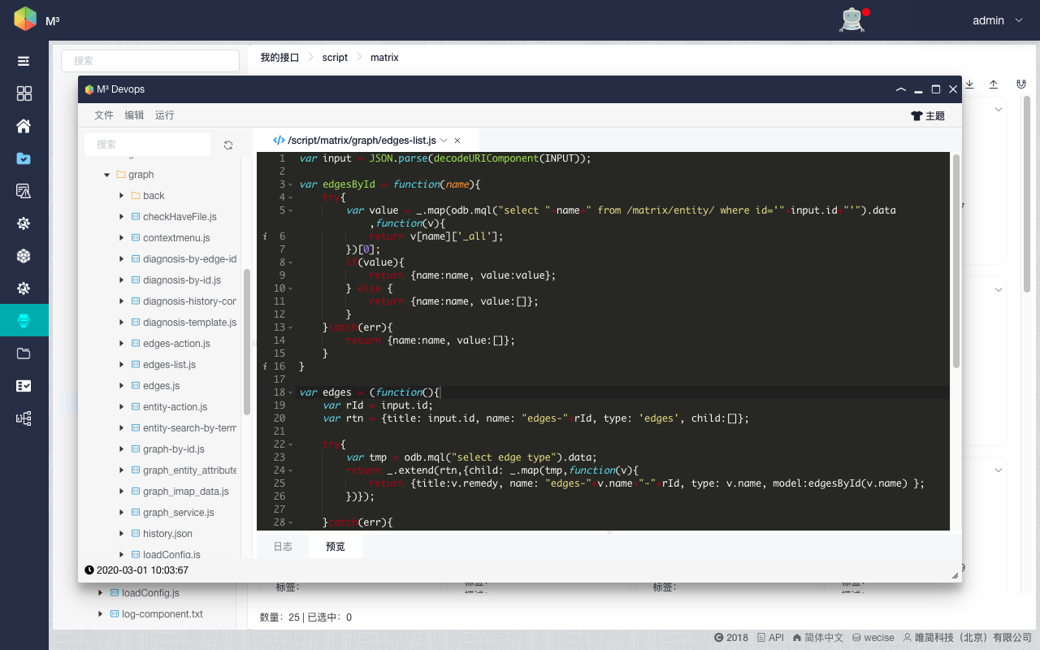1040x650 pixels.
Task: Go to matrix breadcrumb
Action: tap(384, 58)
